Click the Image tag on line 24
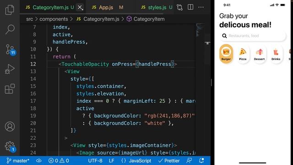Screen dimensions: 293x165 [x=87, y=153]
